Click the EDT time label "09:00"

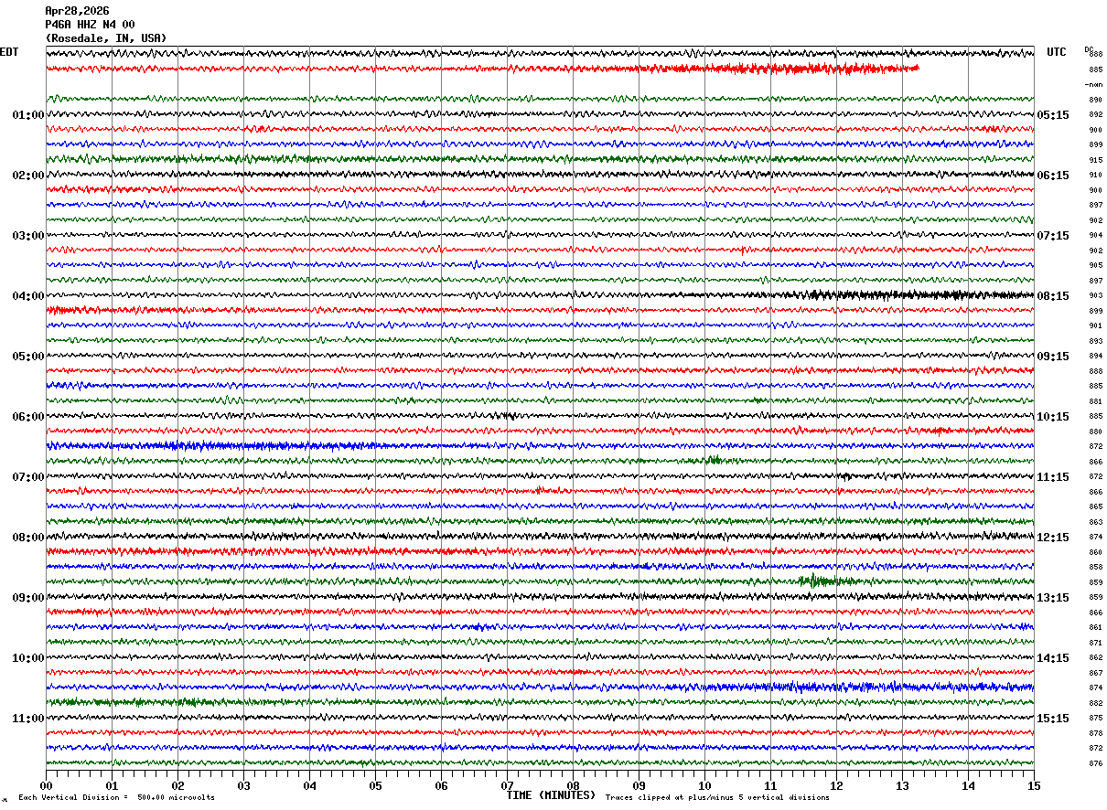point(28,598)
